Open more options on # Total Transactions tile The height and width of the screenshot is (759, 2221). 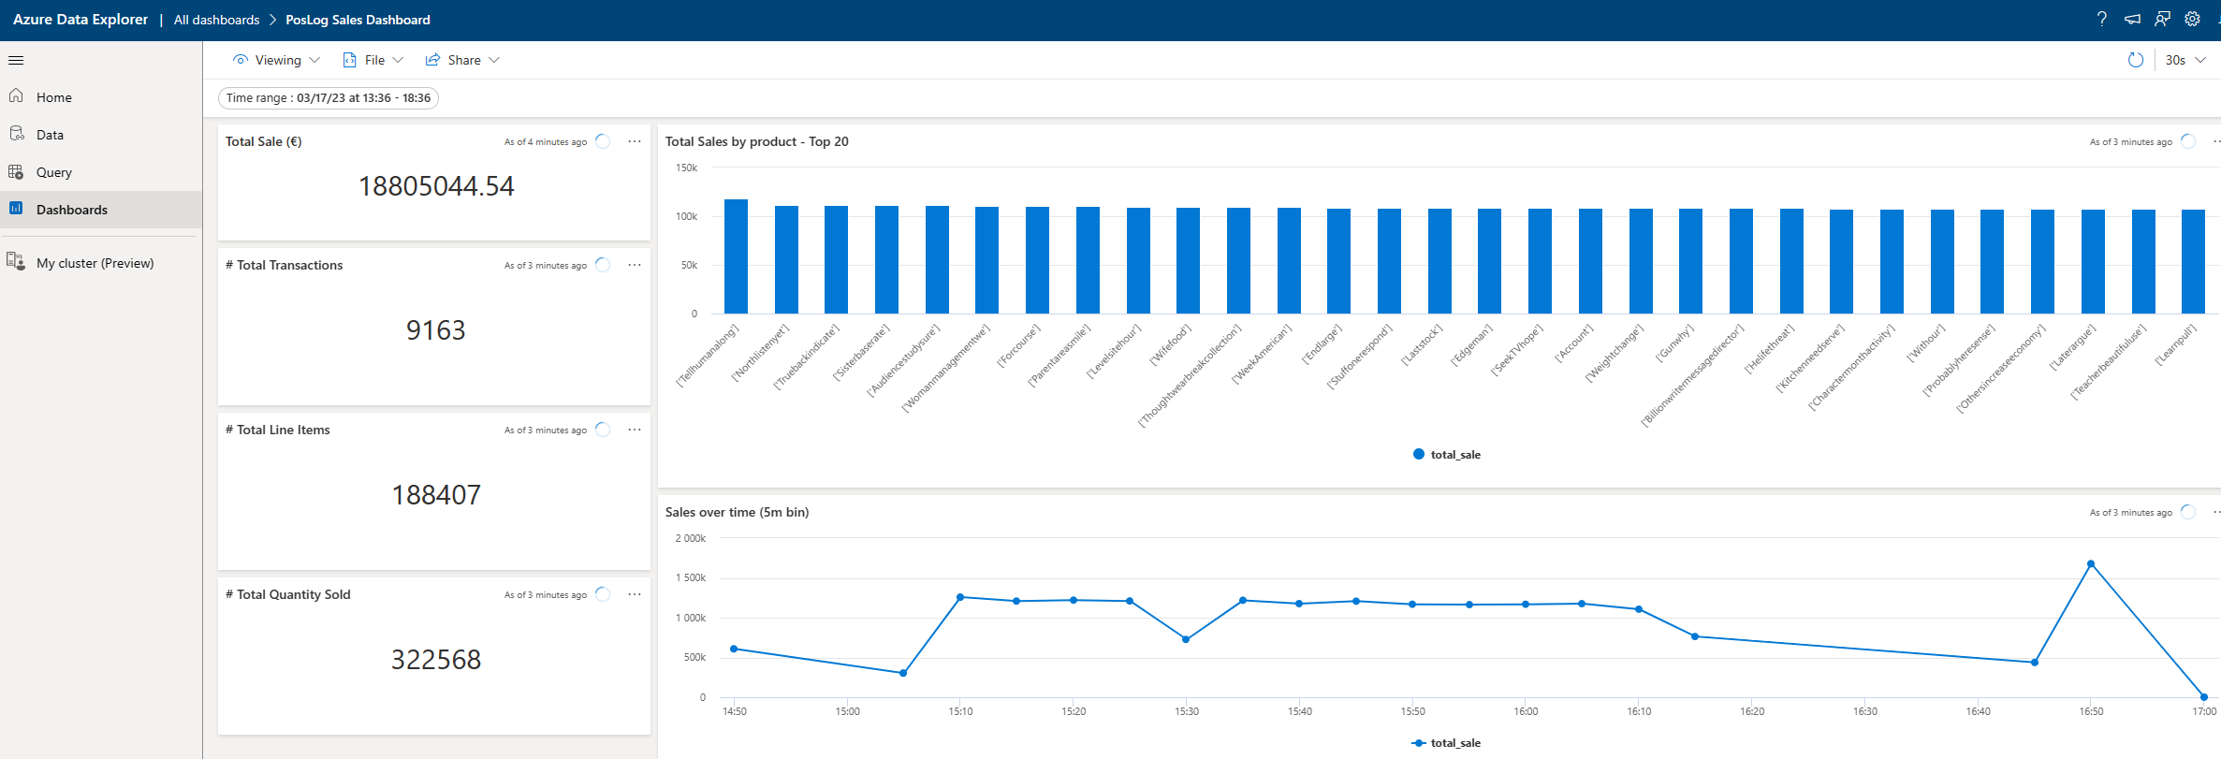[x=635, y=265]
